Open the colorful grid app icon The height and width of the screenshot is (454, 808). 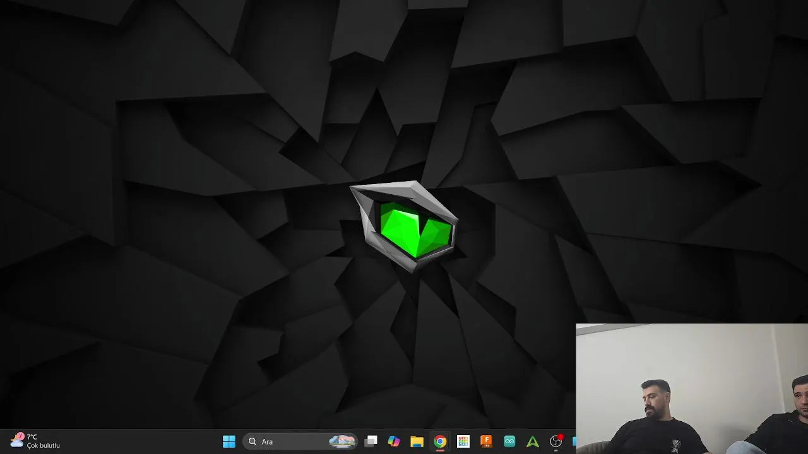tap(463, 441)
